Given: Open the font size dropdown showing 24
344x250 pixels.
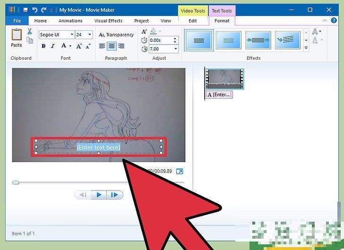Looking at the screenshot, I should (x=91, y=34).
